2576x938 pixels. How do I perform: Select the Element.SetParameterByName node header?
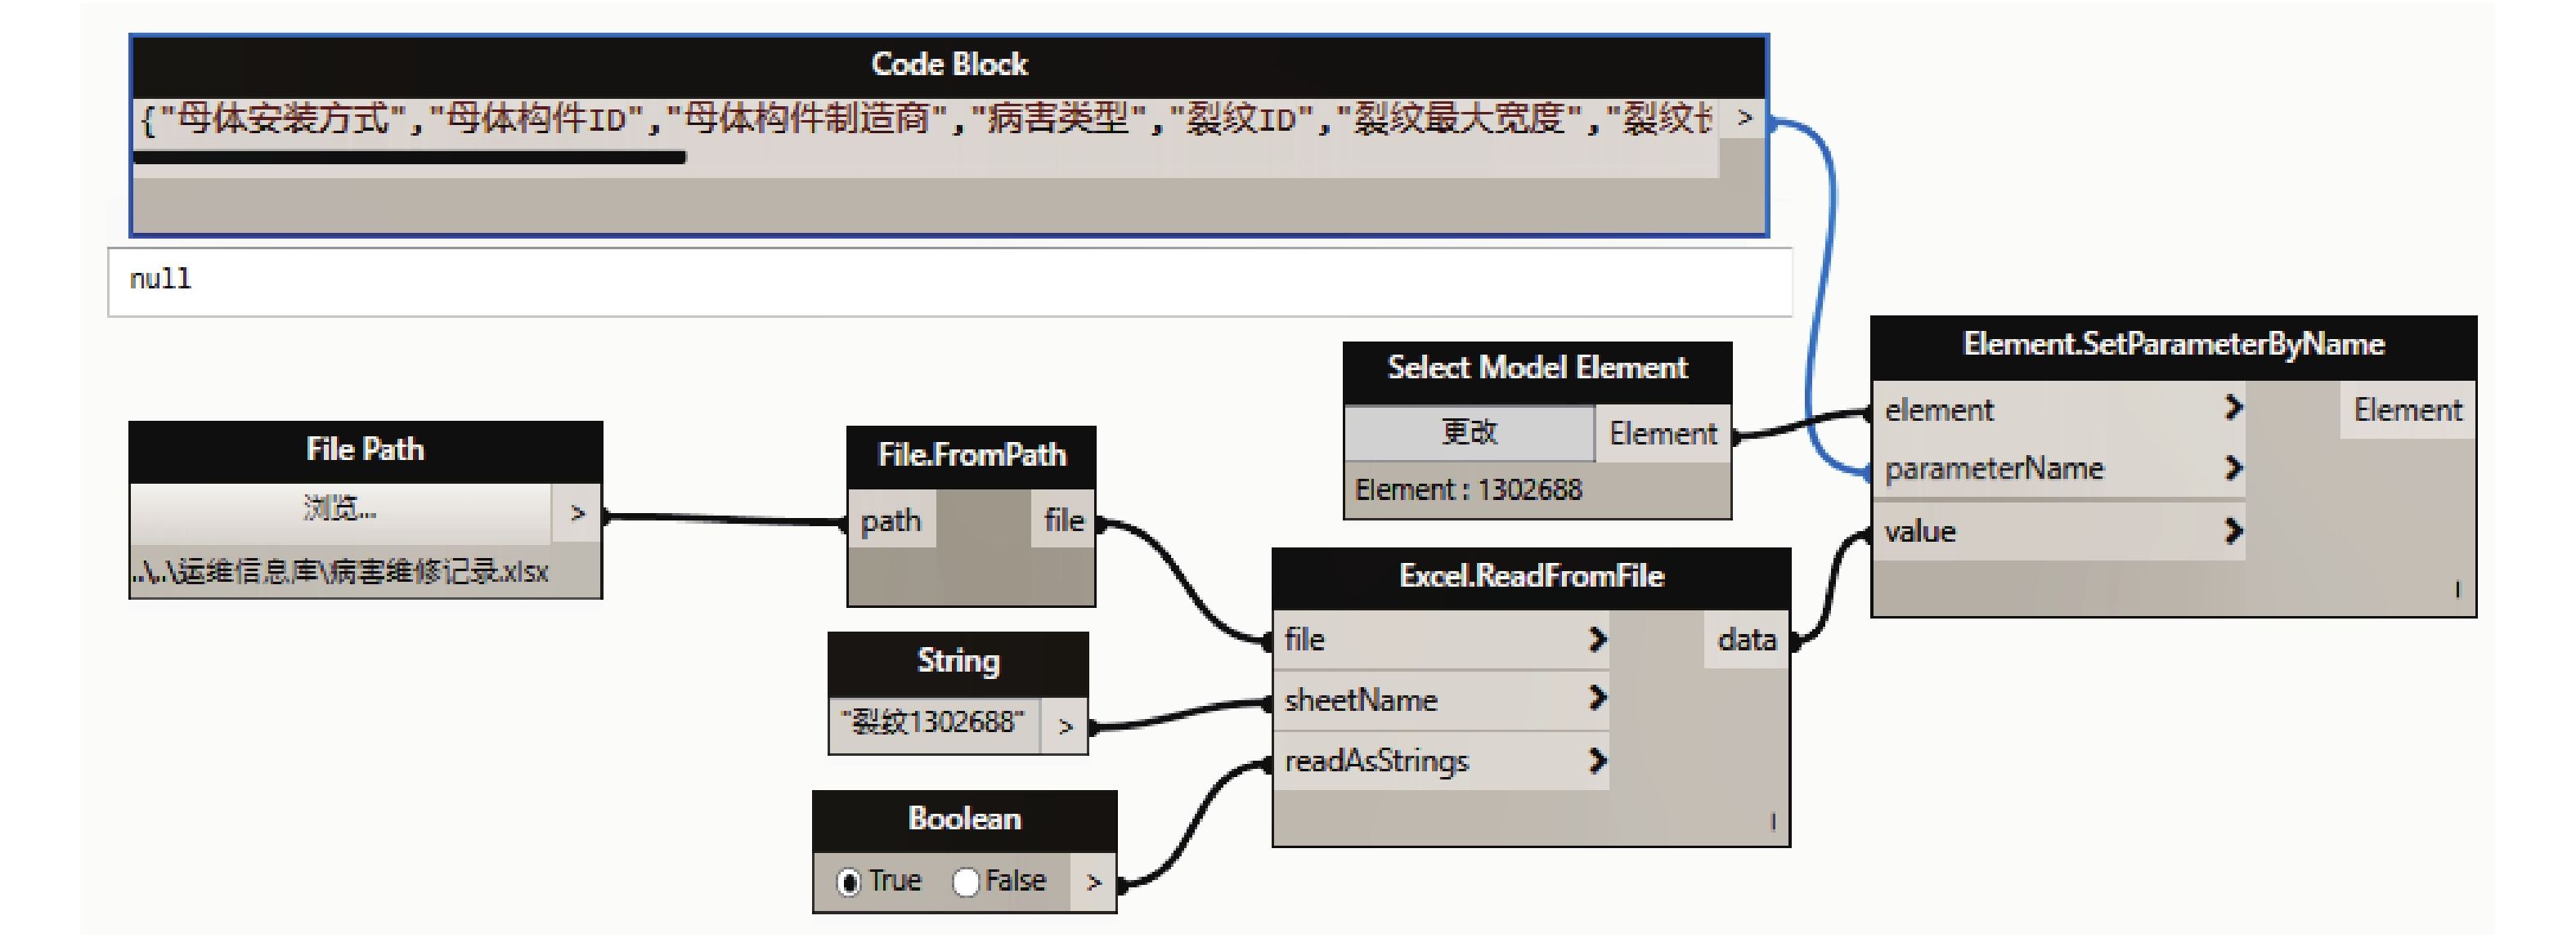click(2173, 345)
